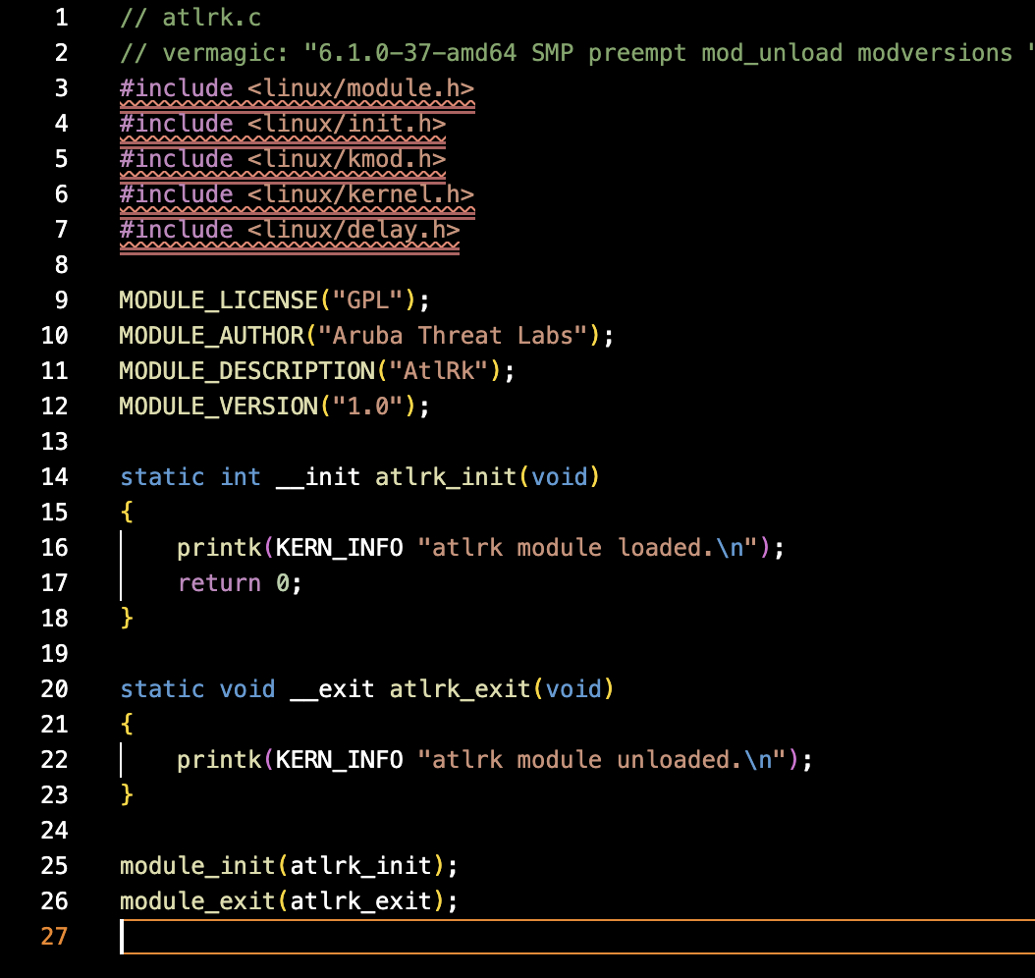Click closing brace on line 23
The image size is (1035, 978).
pos(127,795)
